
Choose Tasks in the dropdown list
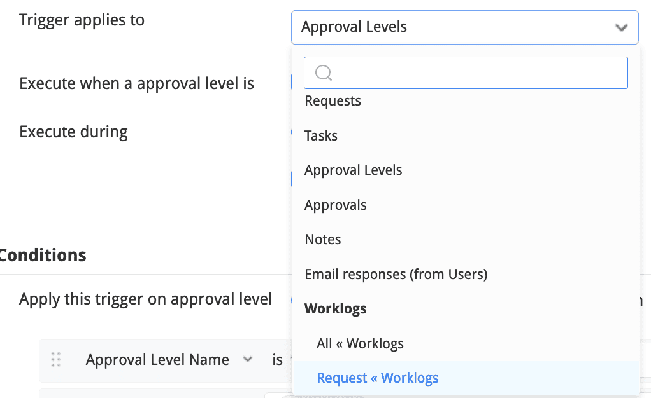point(321,135)
